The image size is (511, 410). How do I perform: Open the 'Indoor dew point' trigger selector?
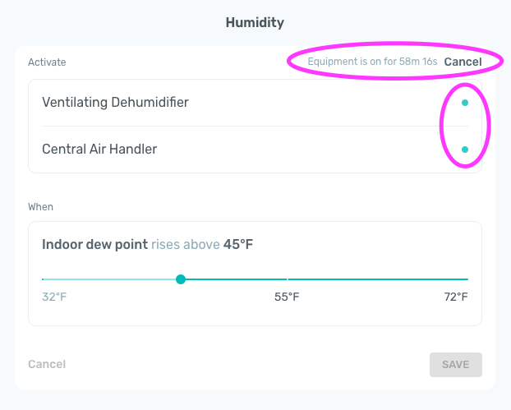pyautogui.click(x=94, y=244)
